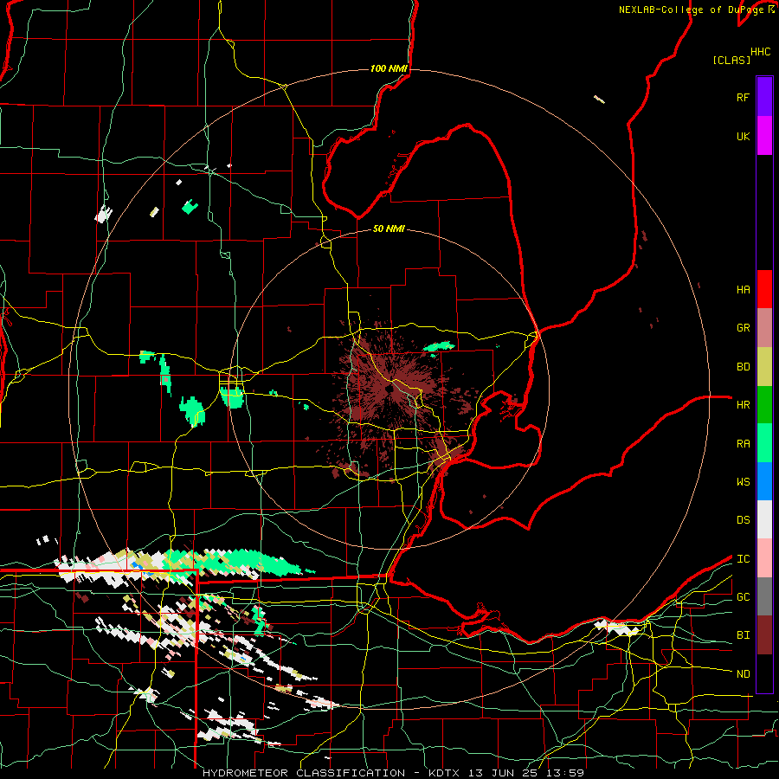
Task: Pick the HR dark green legend swatch
Action: click(764, 405)
